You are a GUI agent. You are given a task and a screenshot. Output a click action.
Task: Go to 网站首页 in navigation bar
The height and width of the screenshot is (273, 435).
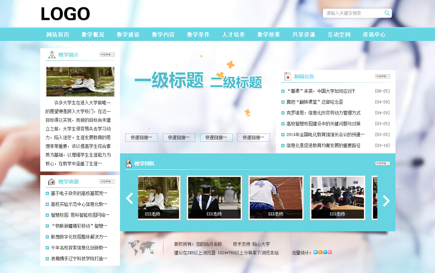58,35
